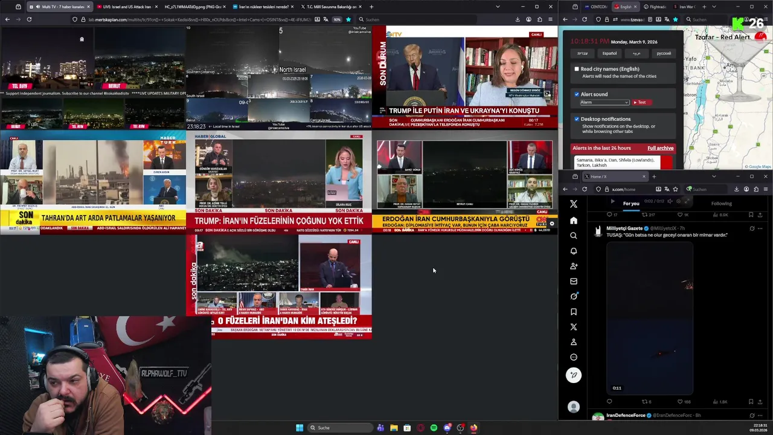Select the Following tab in X
The image size is (773, 435).
point(721,204)
